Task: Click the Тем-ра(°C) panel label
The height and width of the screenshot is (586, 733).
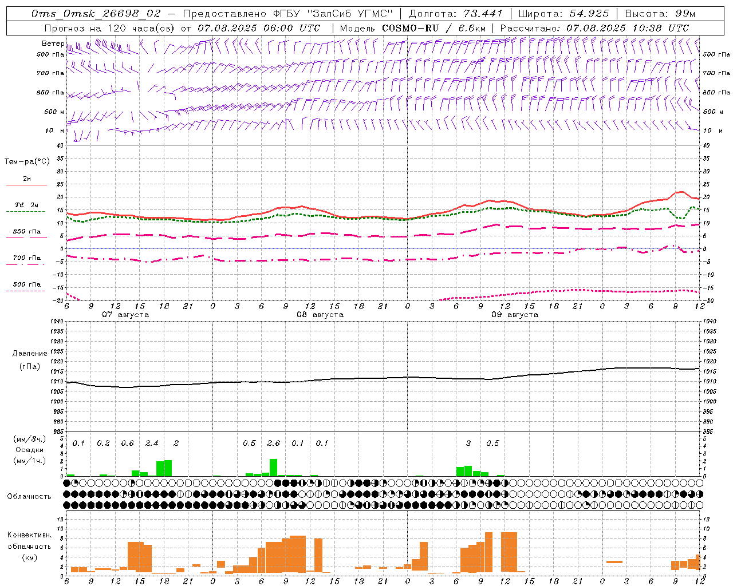Action: click(x=27, y=162)
